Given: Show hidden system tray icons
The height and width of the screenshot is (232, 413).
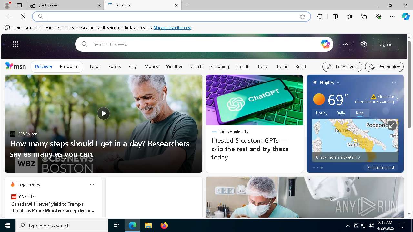Looking at the screenshot, I should click(x=348, y=226).
